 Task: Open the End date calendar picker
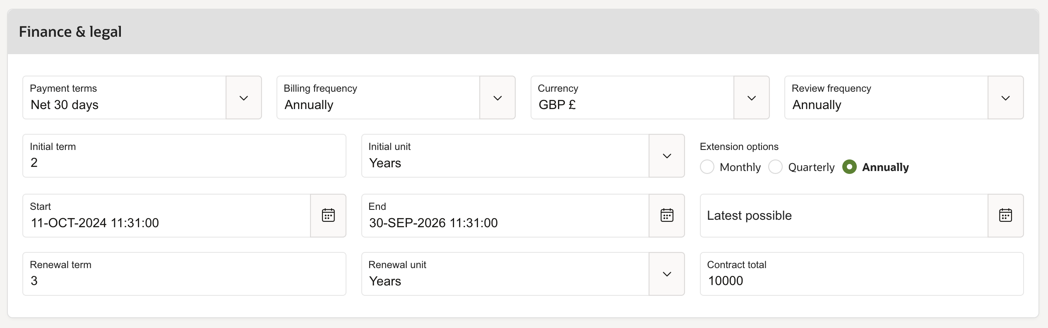pyautogui.click(x=666, y=215)
